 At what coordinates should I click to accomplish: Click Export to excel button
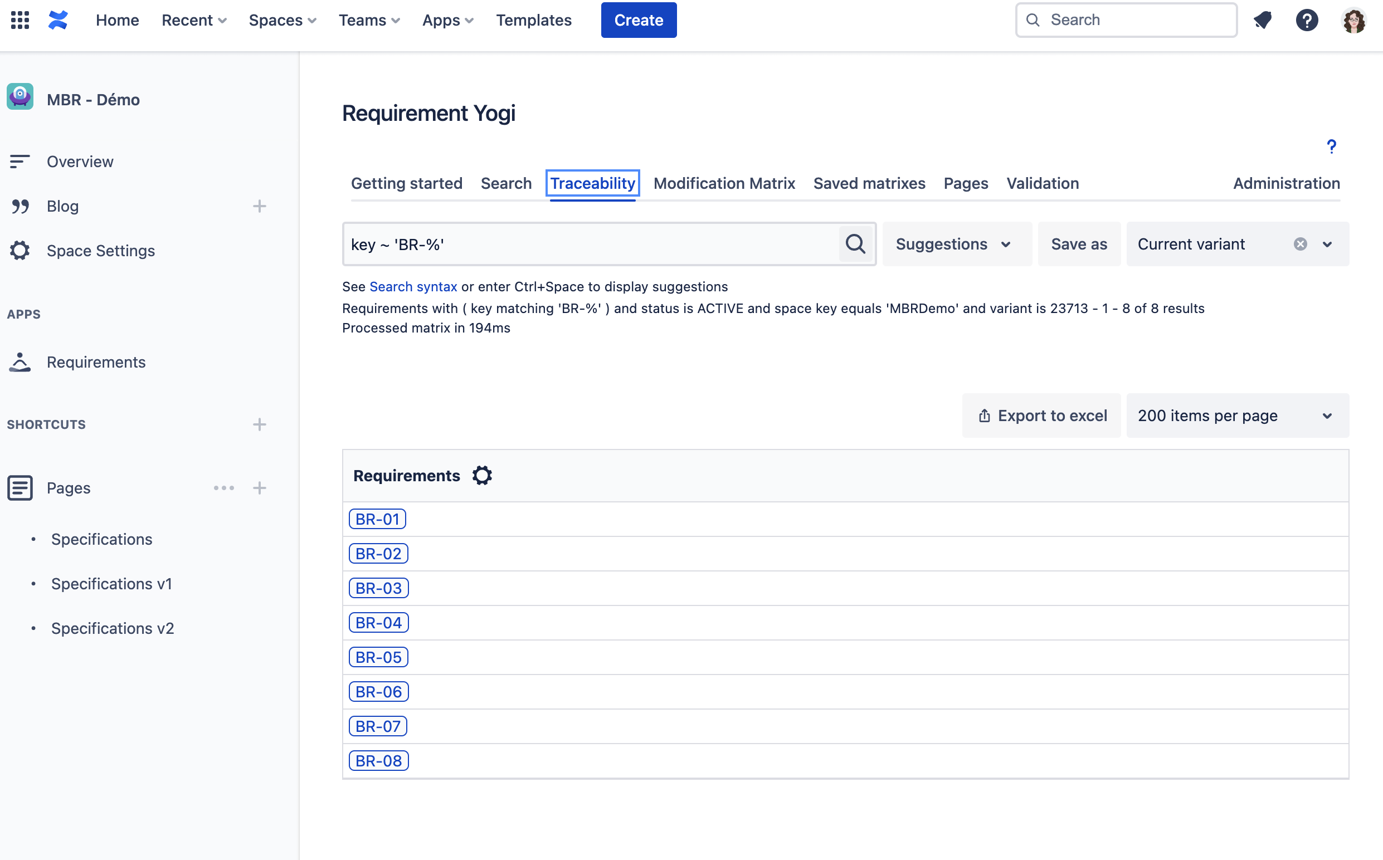click(x=1041, y=416)
